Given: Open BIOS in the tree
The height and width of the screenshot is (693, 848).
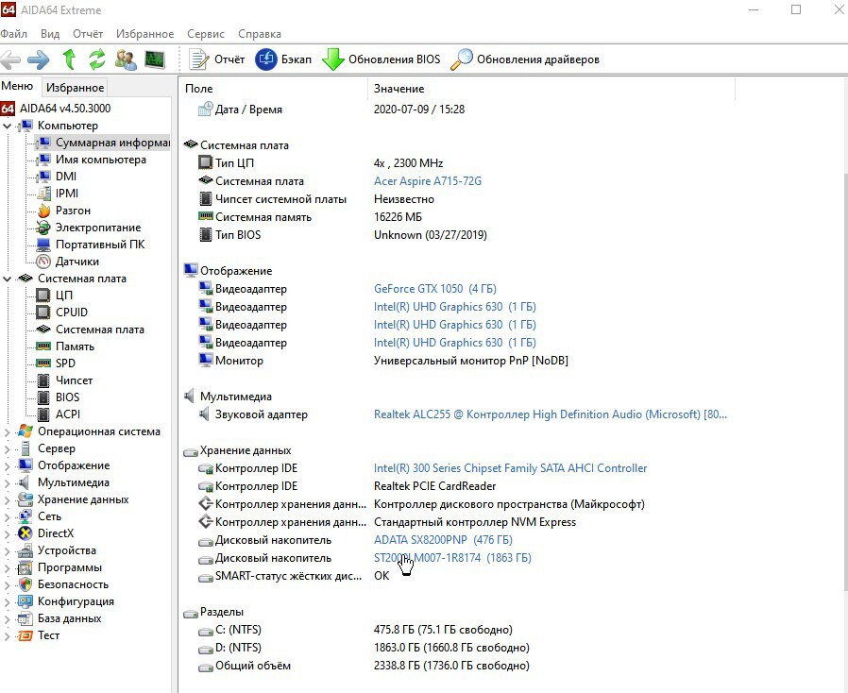Looking at the screenshot, I should point(59,397).
